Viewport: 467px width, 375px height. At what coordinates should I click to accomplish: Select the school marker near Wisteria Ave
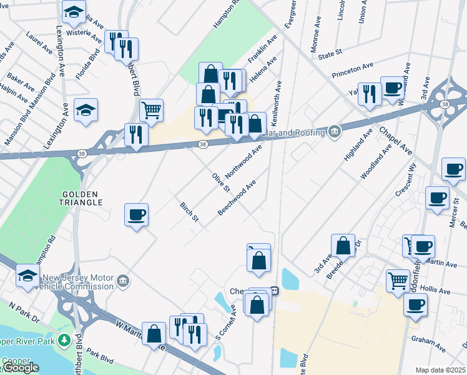tap(74, 13)
